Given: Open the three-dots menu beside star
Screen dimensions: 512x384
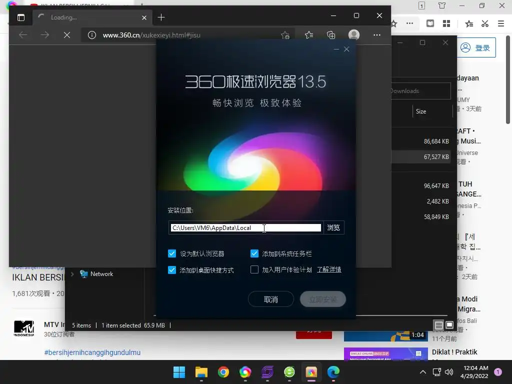Looking at the screenshot, I should click(x=409, y=23).
